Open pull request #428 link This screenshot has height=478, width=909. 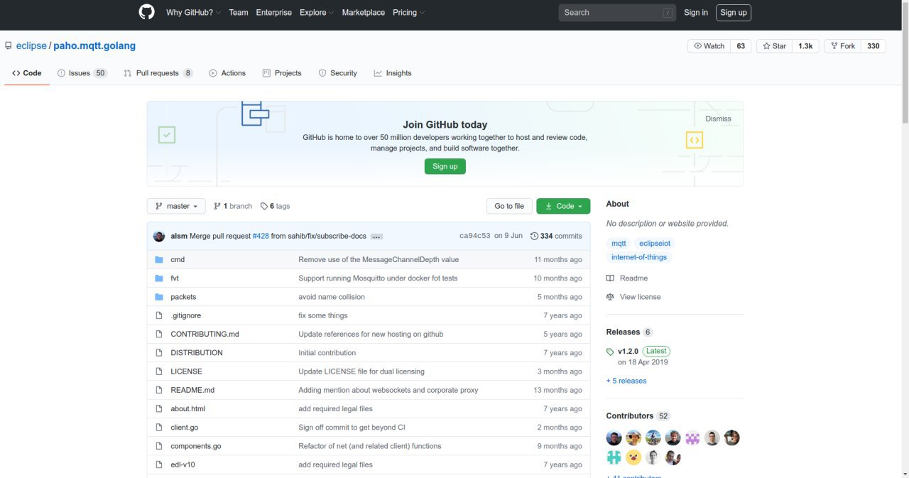pyautogui.click(x=261, y=236)
